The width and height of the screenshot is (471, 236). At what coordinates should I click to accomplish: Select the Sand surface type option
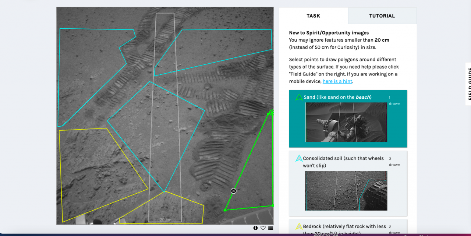tap(348, 119)
